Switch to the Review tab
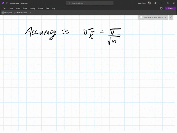The image size is (177, 133). pyautogui.click(x=40, y=8)
